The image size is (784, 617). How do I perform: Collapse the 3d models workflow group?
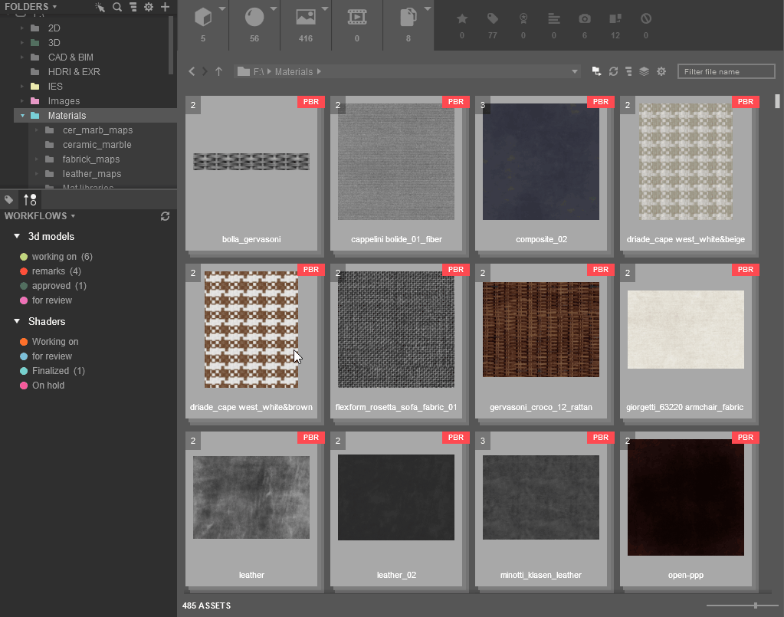point(17,236)
